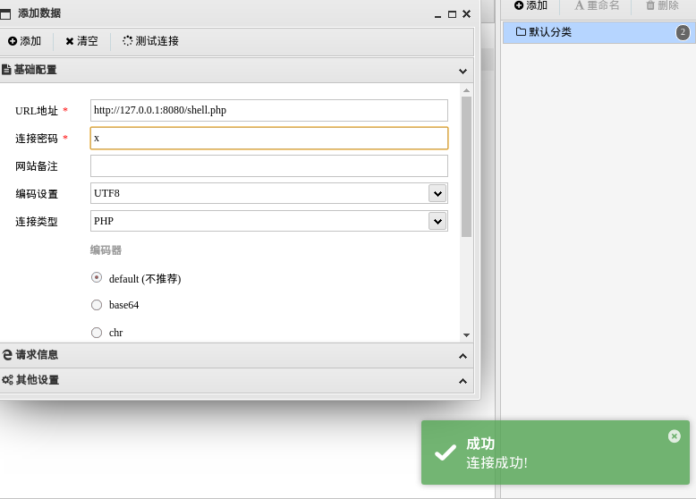The width and height of the screenshot is (696, 499).
Task: Click the green success checkmark icon
Action: [446, 452]
